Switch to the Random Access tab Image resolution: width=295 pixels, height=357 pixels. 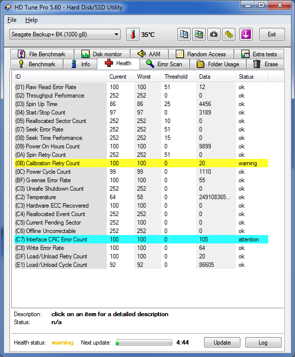point(201,54)
